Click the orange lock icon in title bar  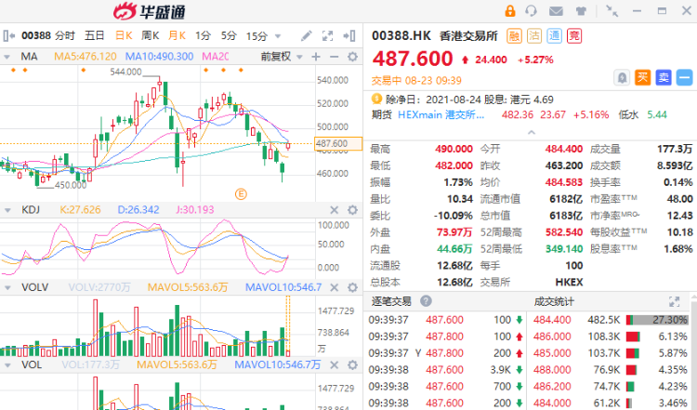(x=510, y=10)
